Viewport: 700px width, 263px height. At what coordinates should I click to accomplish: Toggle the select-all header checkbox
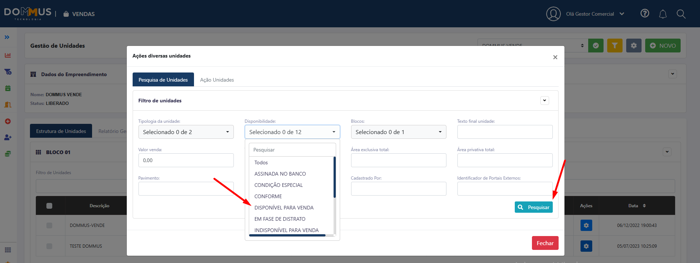(49, 206)
